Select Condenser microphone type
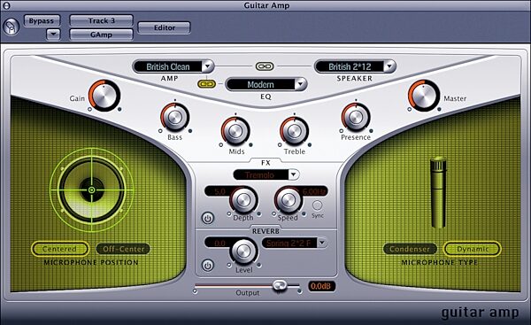The height and width of the screenshot is (325, 531). click(410, 249)
